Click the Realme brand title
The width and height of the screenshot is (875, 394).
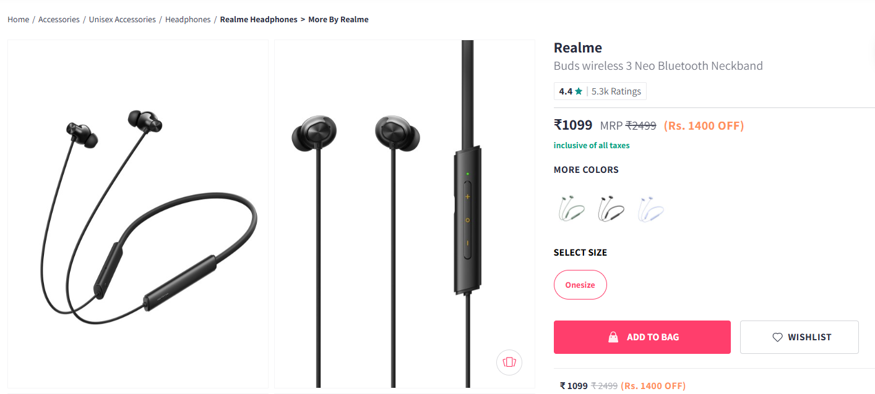[x=577, y=48]
